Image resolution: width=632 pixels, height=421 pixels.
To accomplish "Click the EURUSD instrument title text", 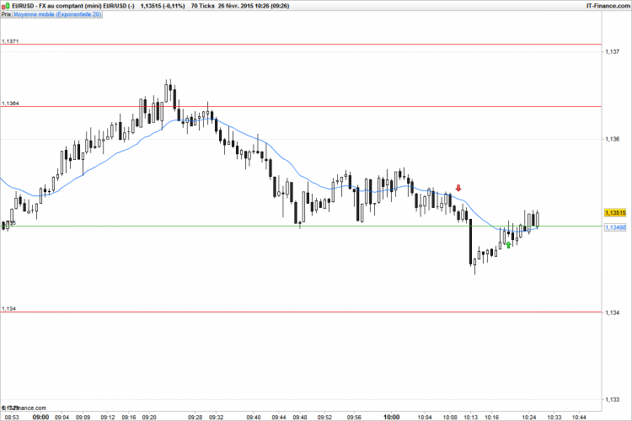I will [x=23, y=6].
